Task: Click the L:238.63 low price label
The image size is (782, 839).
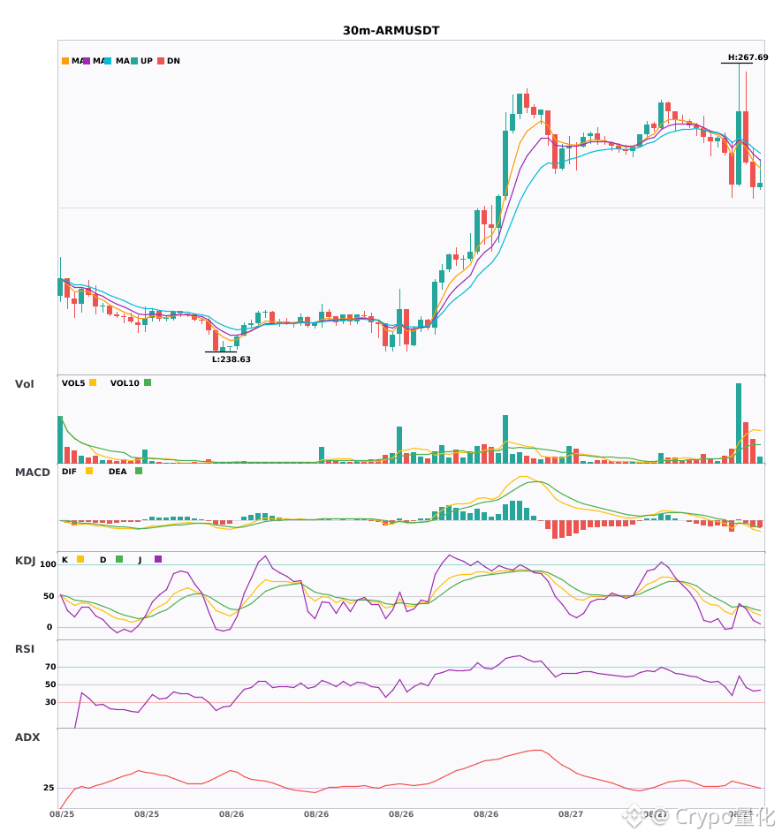Action: pyautogui.click(x=232, y=359)
